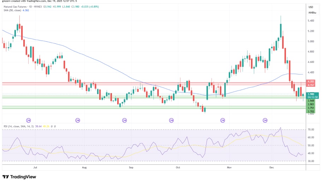Select the current price label 3.980
Screen dimensions: 322x181
coord(311,94)
